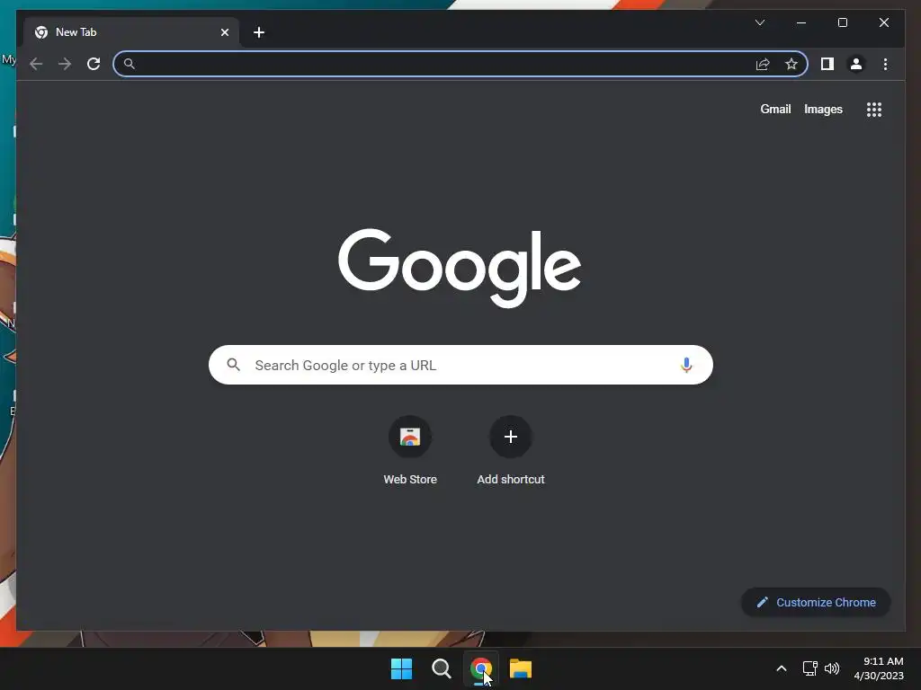Screen dimensions: 921x690
Task: Open Google apps grid
Action: (x=874, y=110)
